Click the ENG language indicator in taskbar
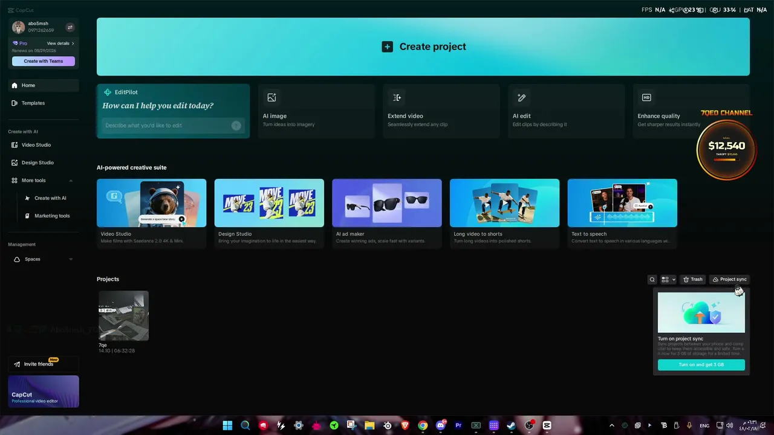Image resolution: width=774 pixels, height=435 pixels. [x=704, y=426]
